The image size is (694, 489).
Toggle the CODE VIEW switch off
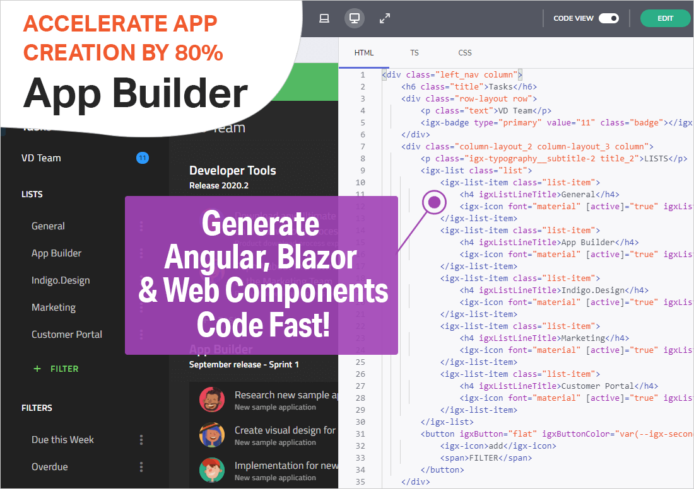coord(608,18)
